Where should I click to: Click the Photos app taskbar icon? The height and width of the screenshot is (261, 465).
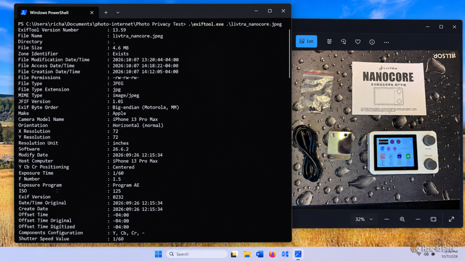point(298,254)
